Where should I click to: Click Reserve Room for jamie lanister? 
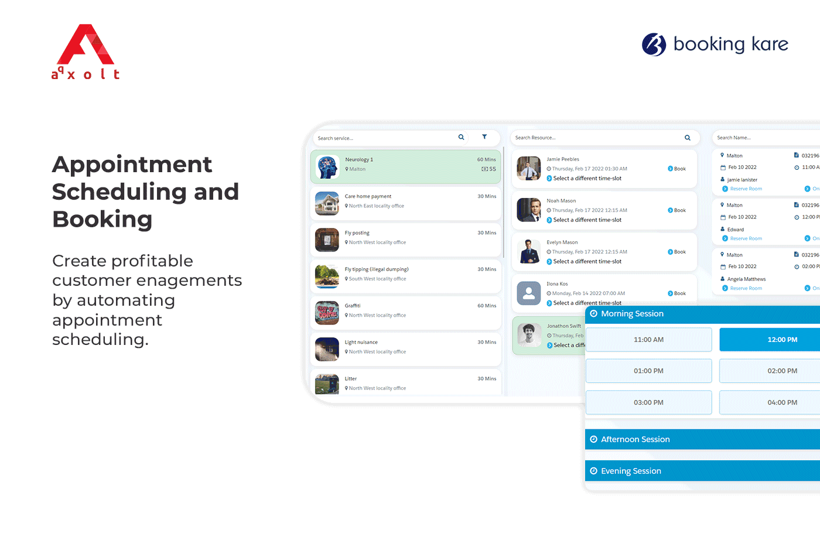746,189
